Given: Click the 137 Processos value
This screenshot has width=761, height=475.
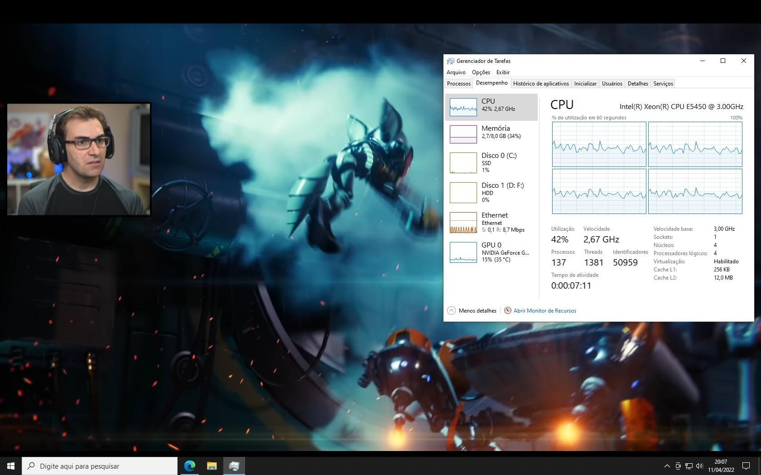Looking at the screenshot, I should pos(559,262).
